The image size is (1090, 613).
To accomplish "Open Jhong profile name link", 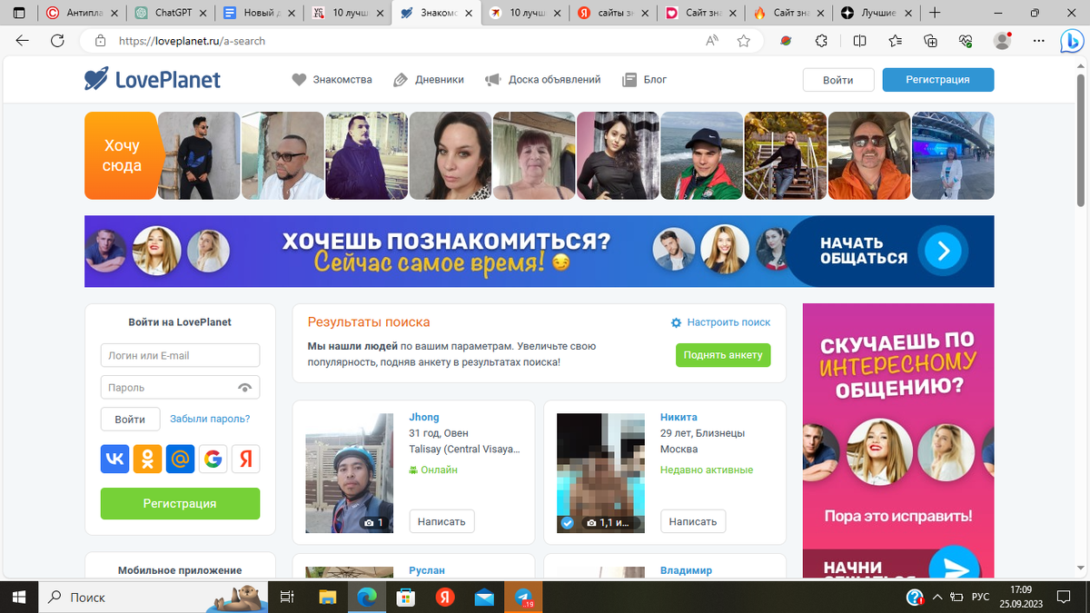I will tap(424, 418).
